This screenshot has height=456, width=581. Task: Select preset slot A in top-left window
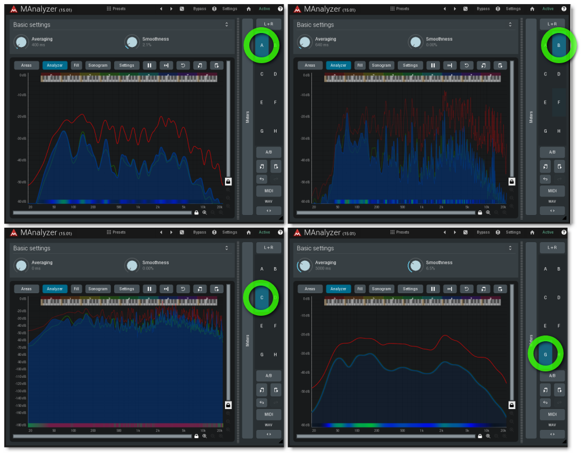click(x=262, y=46)
